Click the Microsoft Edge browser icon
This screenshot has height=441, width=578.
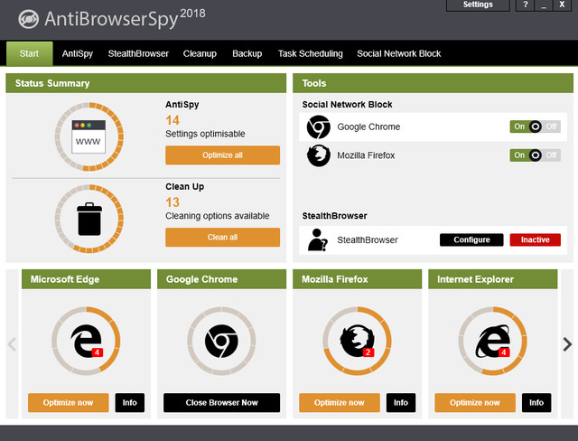[x=86, y=340]
